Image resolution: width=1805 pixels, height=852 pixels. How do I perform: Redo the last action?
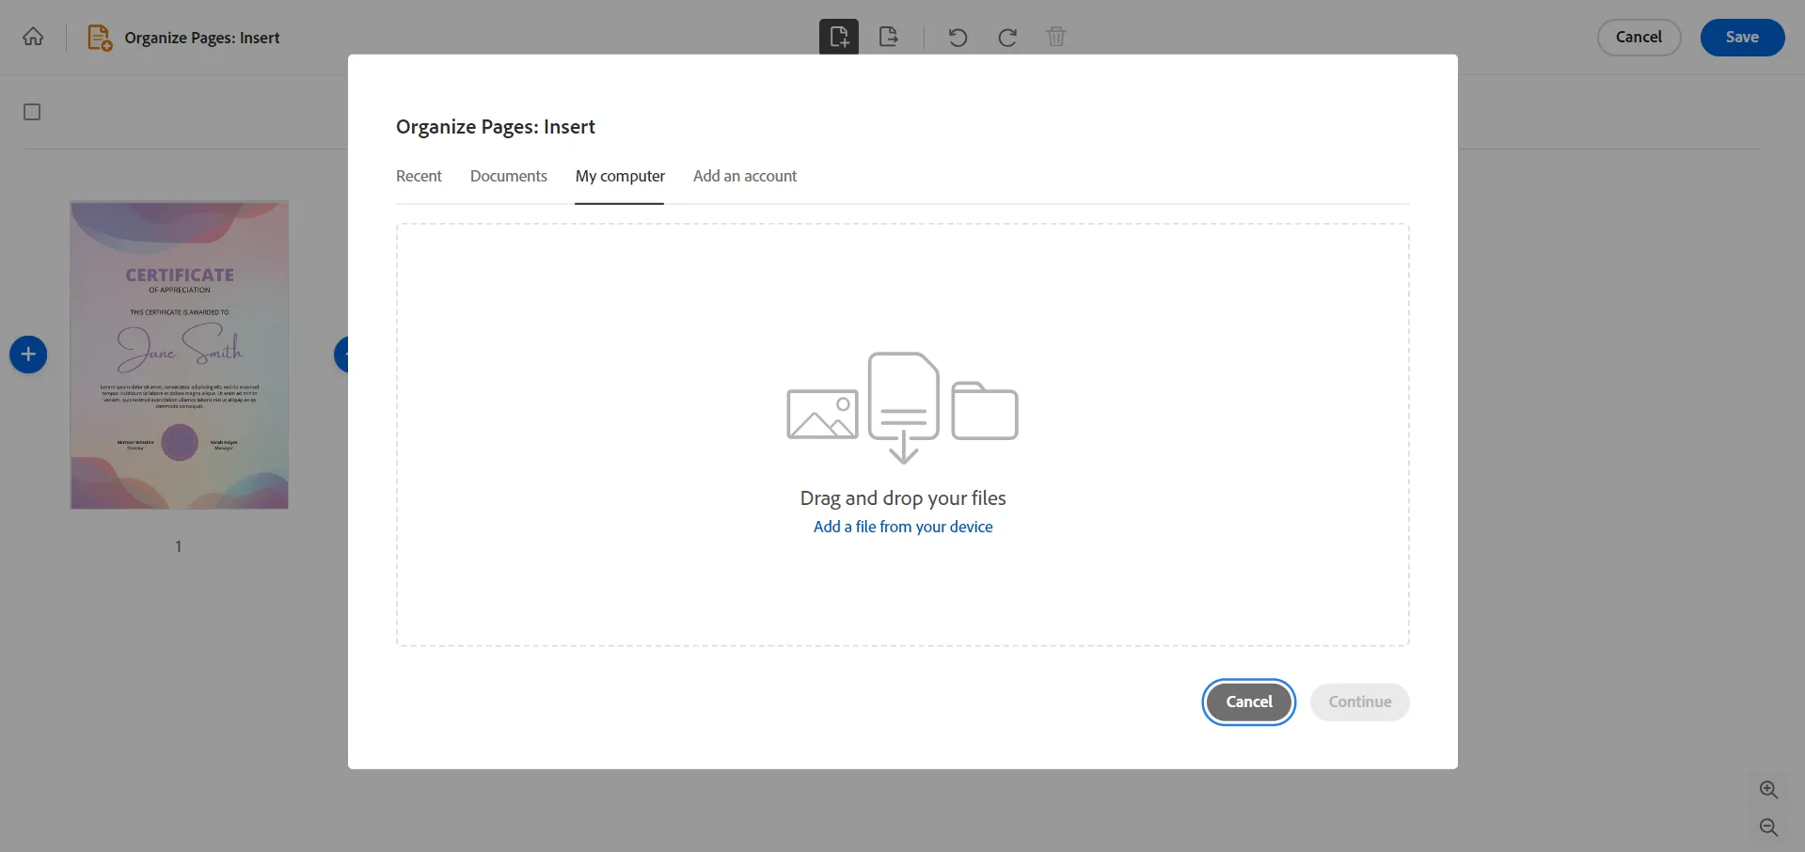click(1006, 37)
